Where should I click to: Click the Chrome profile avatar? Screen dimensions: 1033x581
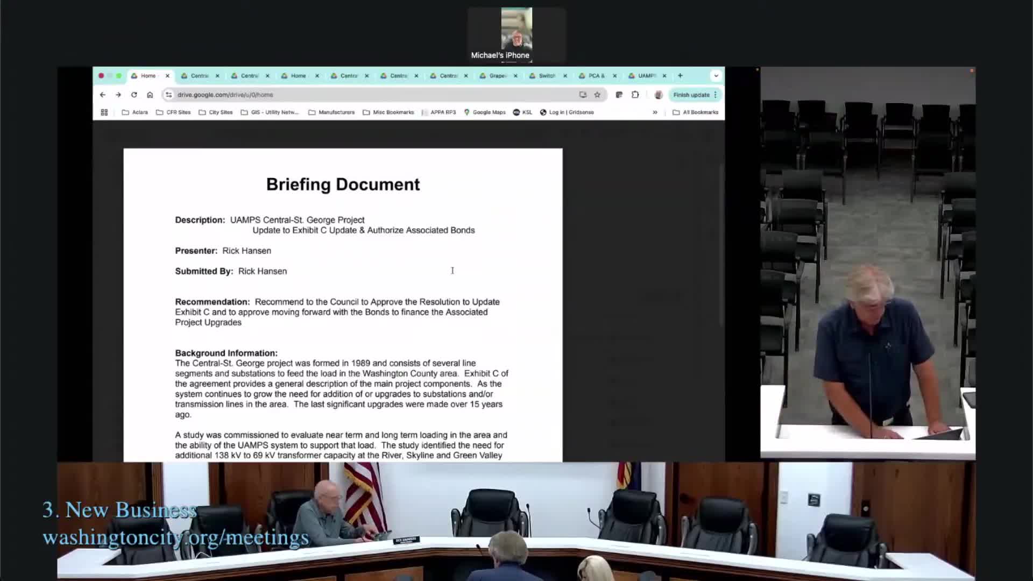pyautogui.click(x=658, y=95)
